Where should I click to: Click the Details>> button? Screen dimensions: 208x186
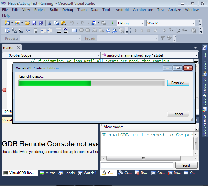[178, 83]
